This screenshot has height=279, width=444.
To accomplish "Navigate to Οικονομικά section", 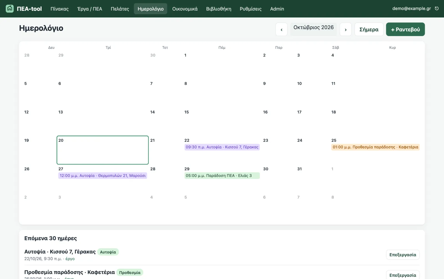I will (x=185, y=9).
